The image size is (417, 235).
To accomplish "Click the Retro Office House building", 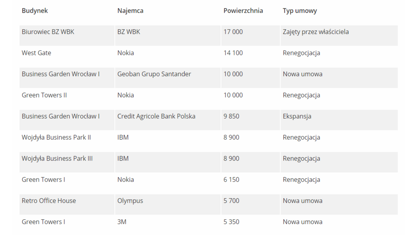I will (x=49, y=201).
